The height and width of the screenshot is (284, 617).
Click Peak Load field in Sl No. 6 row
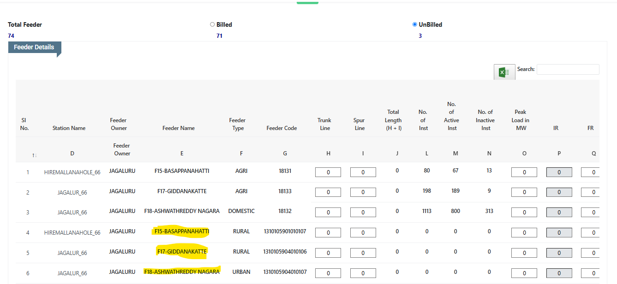(x=524, y=273)
